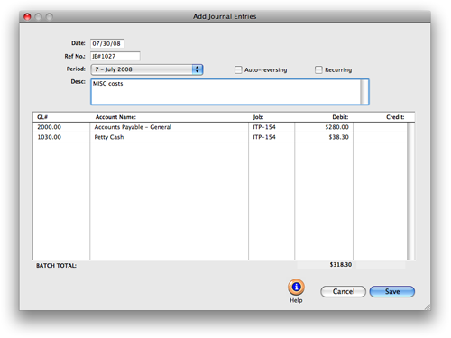
Task: Click into the Date field
Action: click(x=107, y=43)
